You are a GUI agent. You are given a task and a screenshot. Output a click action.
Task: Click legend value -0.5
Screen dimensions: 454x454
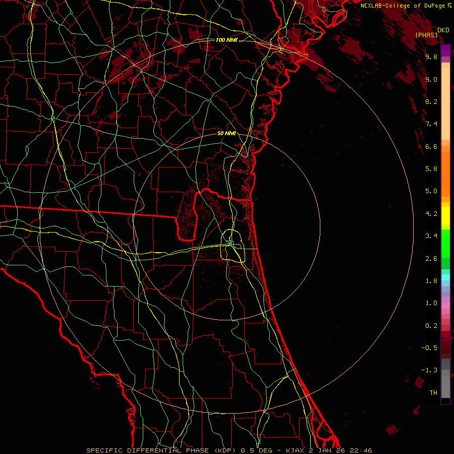[429, 348]
